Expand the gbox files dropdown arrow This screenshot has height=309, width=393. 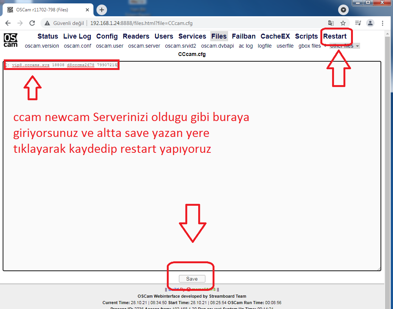pos(325,46)
